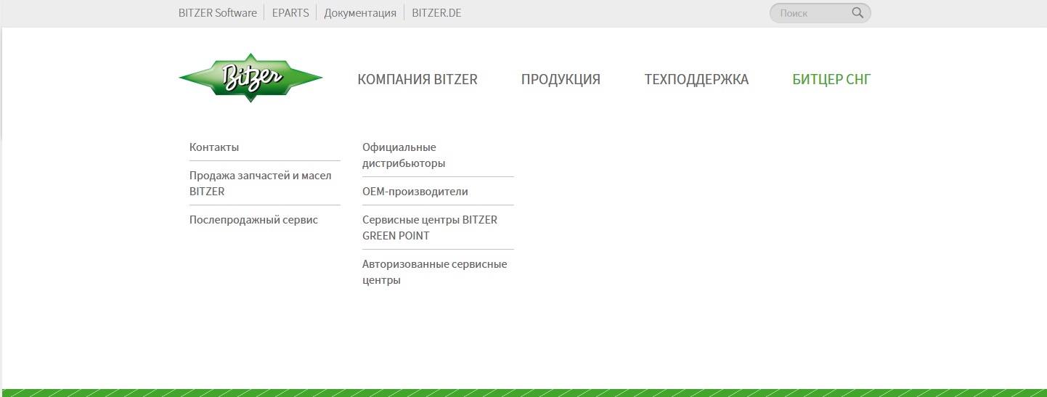Click the green striped footer band
Image resolution: width=1047 pixels, height=397 pixels.
click(x=523, y=393)
